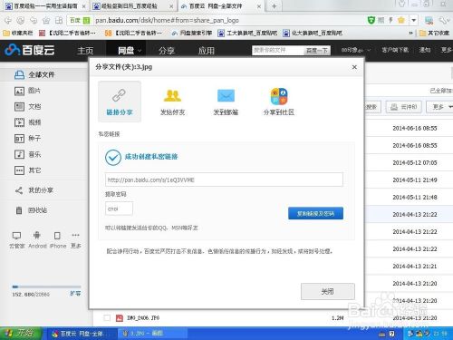
Task: Expand the 网盘 dropdown arrow
Action: pos(140,51)
